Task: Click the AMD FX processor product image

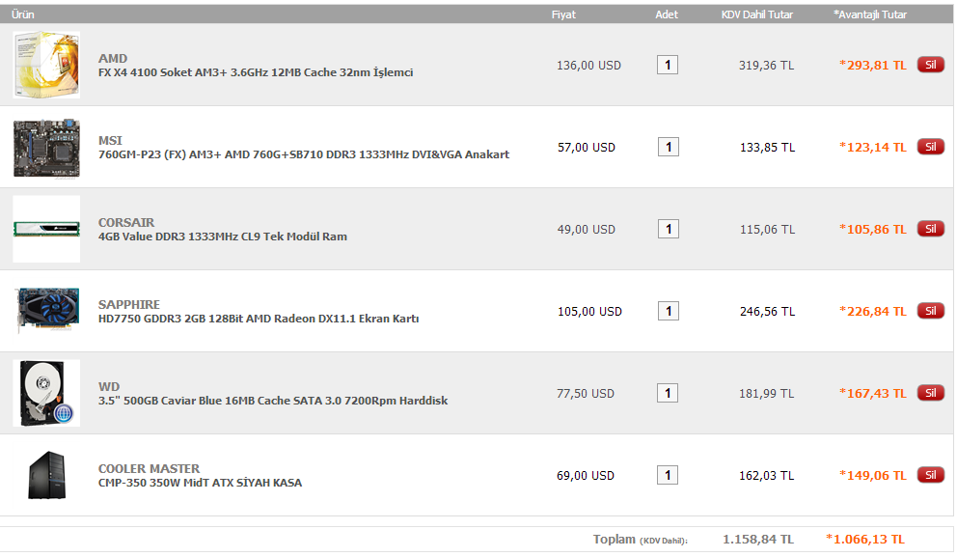Action: point(46,65)
